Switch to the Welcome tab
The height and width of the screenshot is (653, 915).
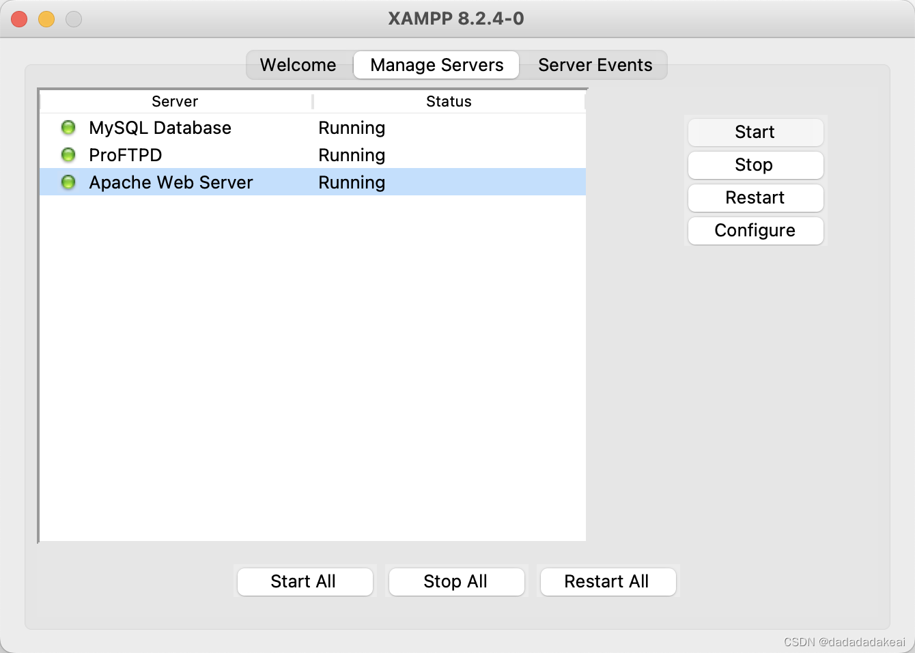pyautogui.click(x=298, y=65)
